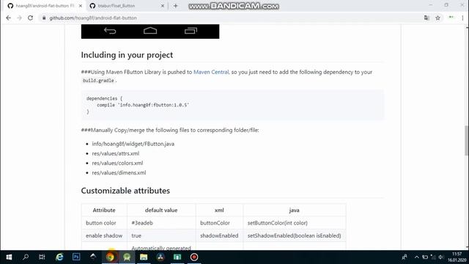Click the shadowEnabled xml cell
Image resolution: width=469 pixels, height=264 pixels.
tap(220, 235)
